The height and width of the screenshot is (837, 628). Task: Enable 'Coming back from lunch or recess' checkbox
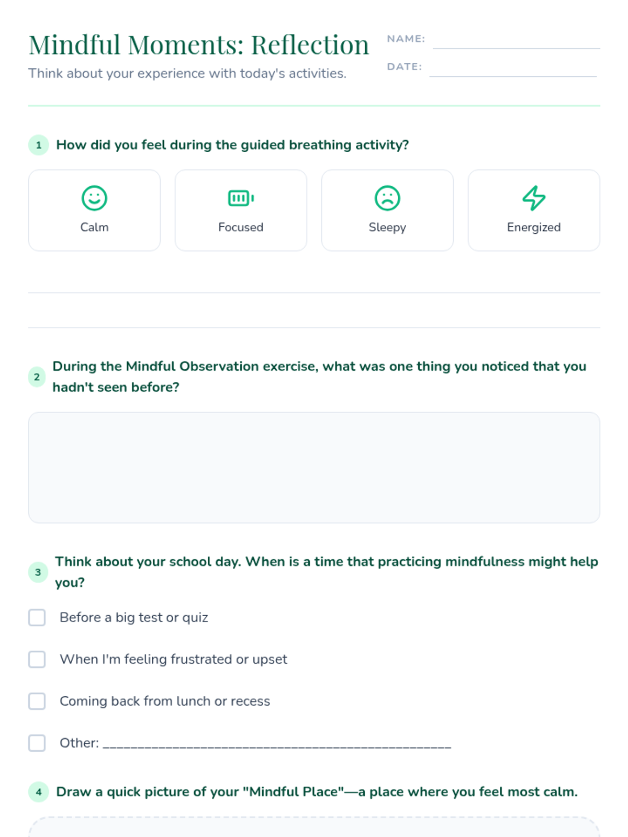37,701
